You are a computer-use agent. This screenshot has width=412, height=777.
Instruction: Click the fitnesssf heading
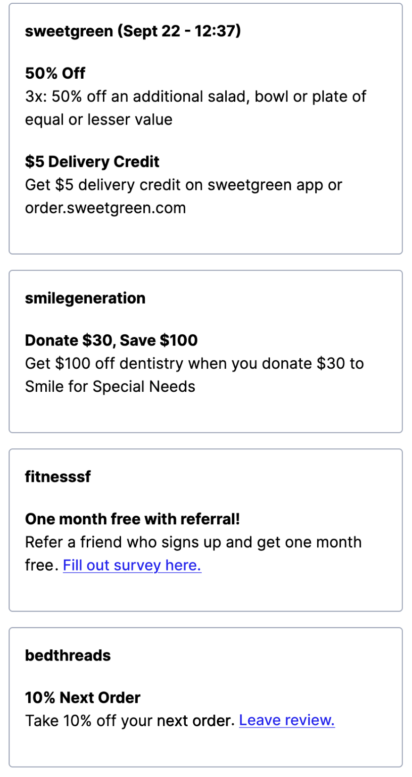[58, 477]
